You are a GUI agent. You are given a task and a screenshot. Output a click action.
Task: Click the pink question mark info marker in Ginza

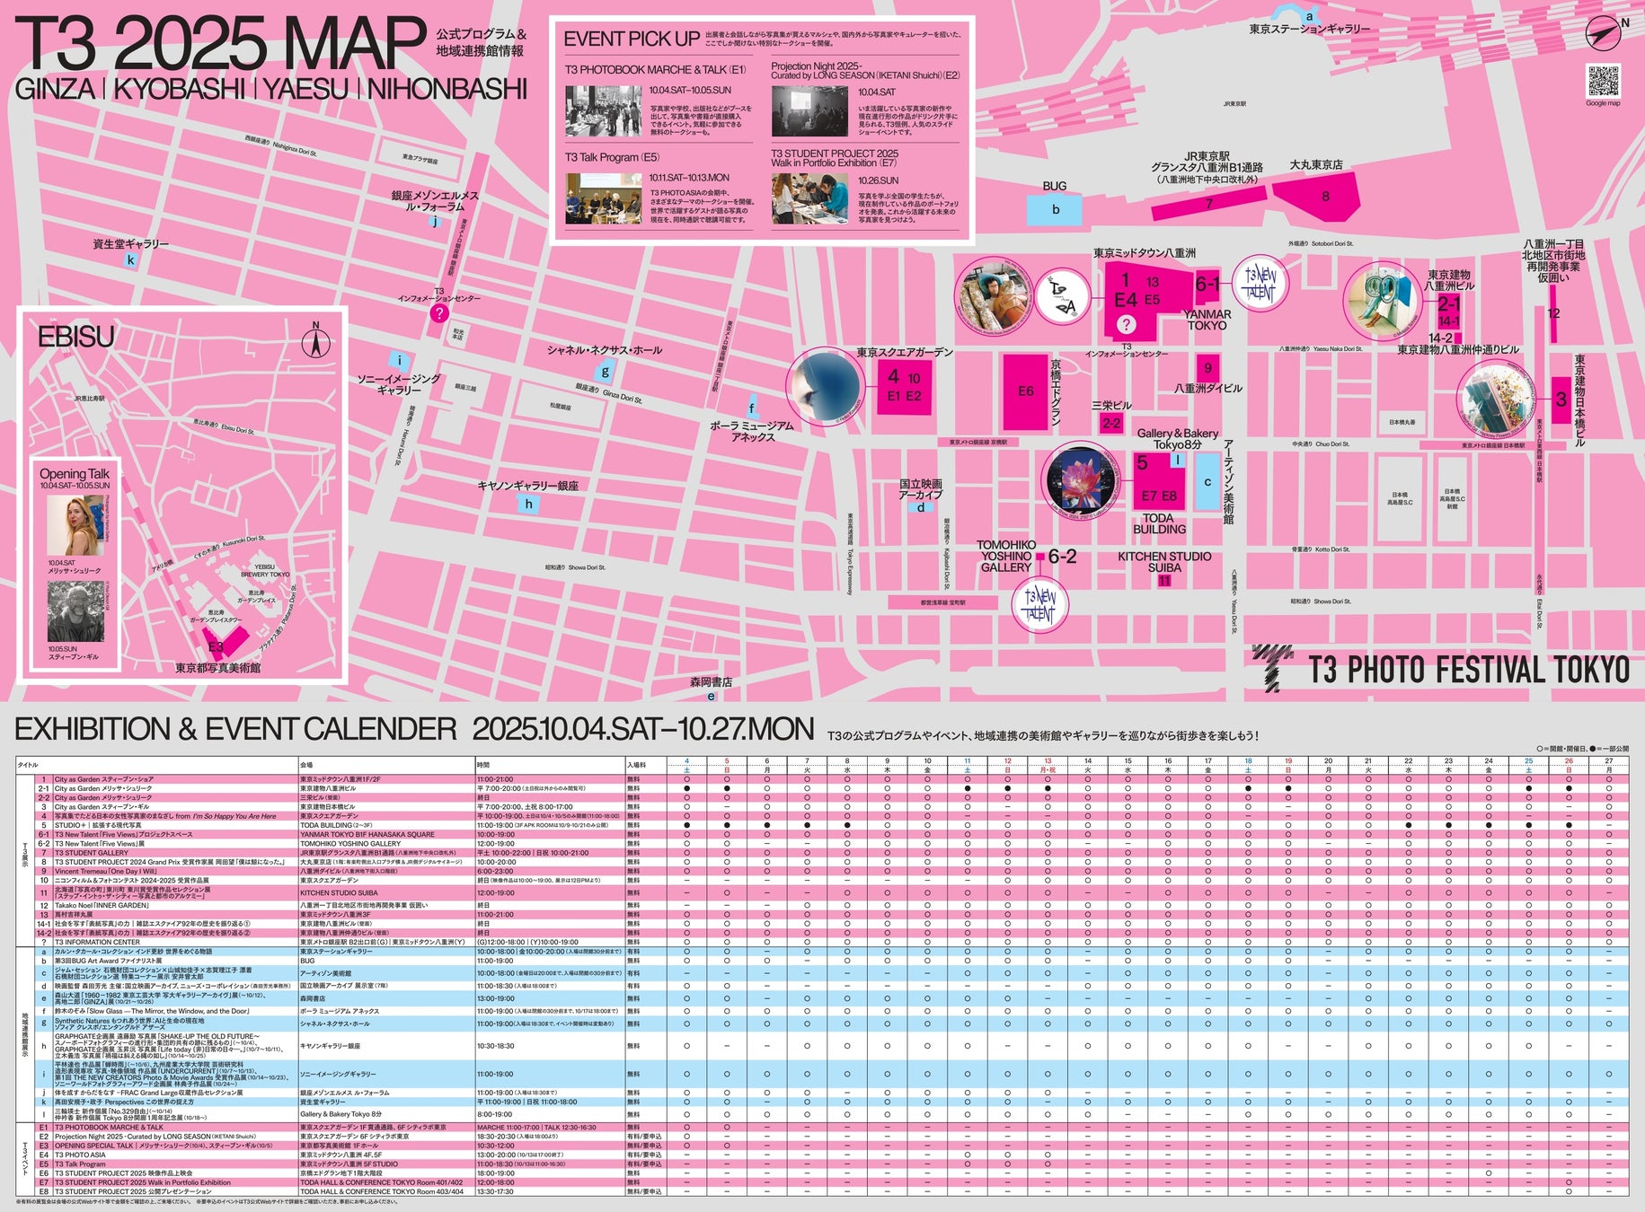439,313
